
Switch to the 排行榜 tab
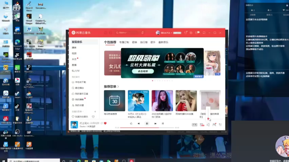[144, 42]
